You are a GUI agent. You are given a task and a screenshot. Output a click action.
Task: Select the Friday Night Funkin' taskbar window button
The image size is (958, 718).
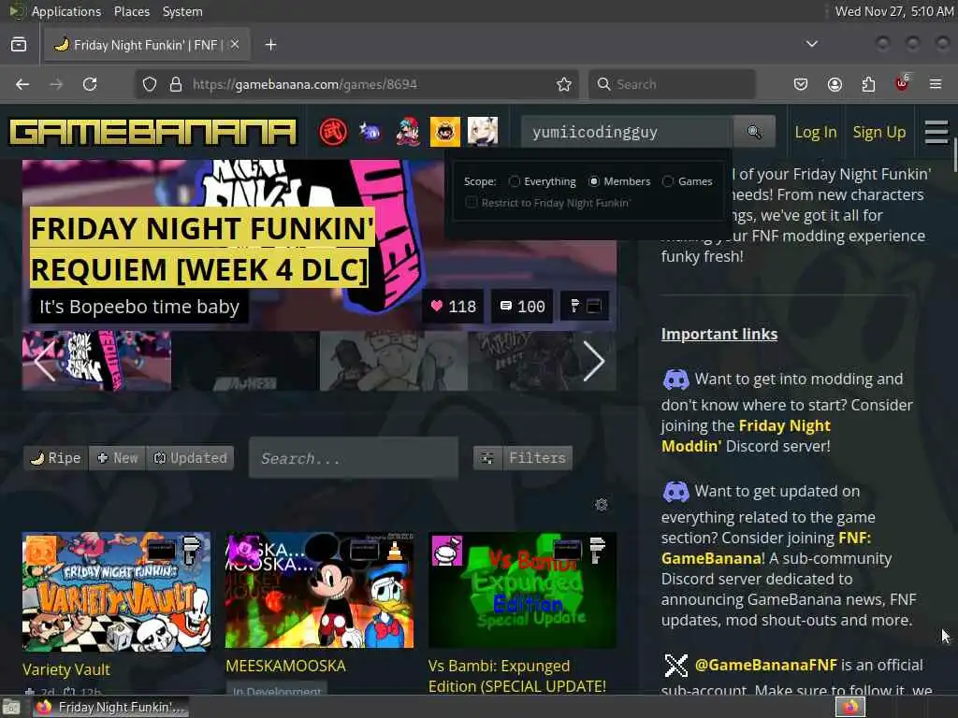point(111,707)
